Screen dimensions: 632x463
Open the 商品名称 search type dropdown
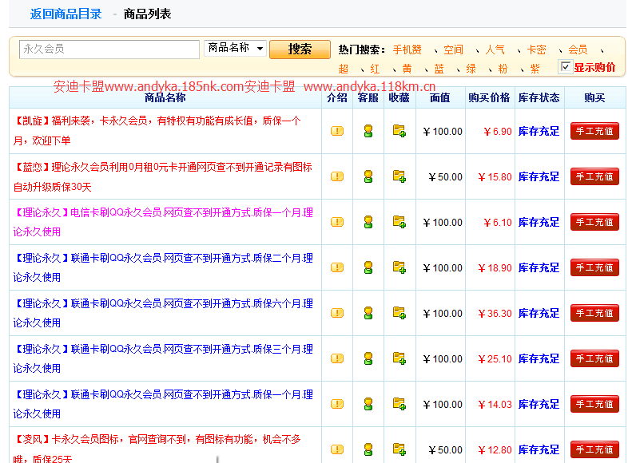pos(235,48)
